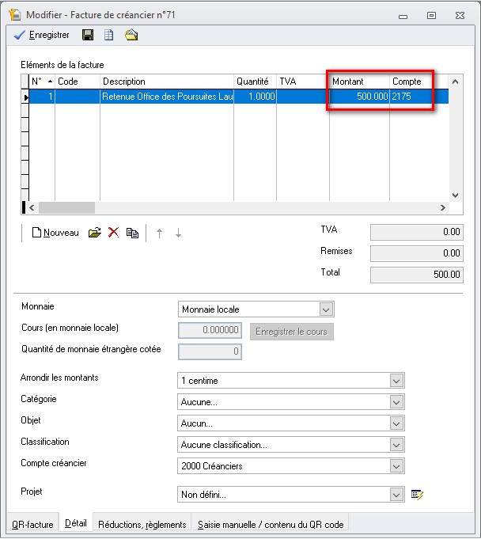This screenshot has width=481, height=539.
Task: Open the Compte créancier dropdown
Action: [396, 466]
